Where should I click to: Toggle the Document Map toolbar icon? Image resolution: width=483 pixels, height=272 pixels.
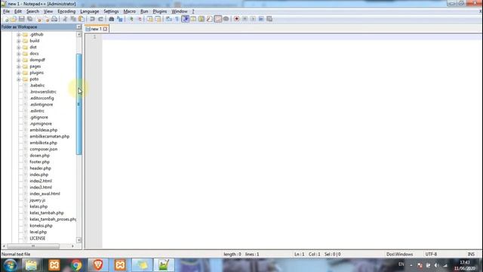point(202,19)
